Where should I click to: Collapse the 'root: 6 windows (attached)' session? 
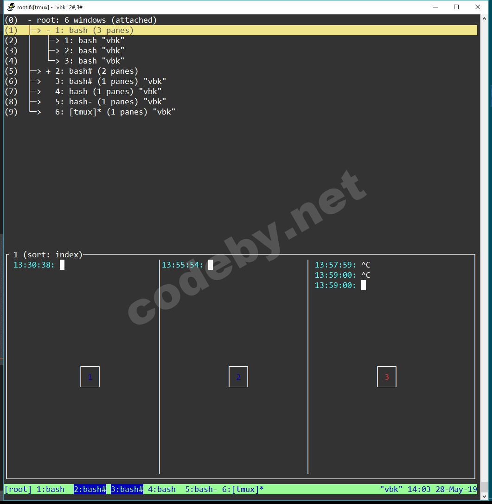click(x=30, y=20)
